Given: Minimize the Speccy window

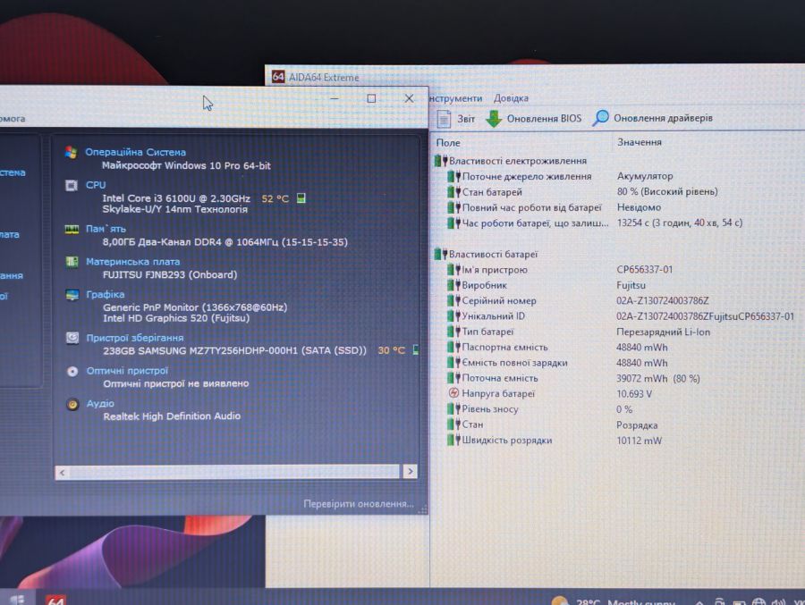Looking at the screenshot, I should pyautogui.click(x=335, y=98).
